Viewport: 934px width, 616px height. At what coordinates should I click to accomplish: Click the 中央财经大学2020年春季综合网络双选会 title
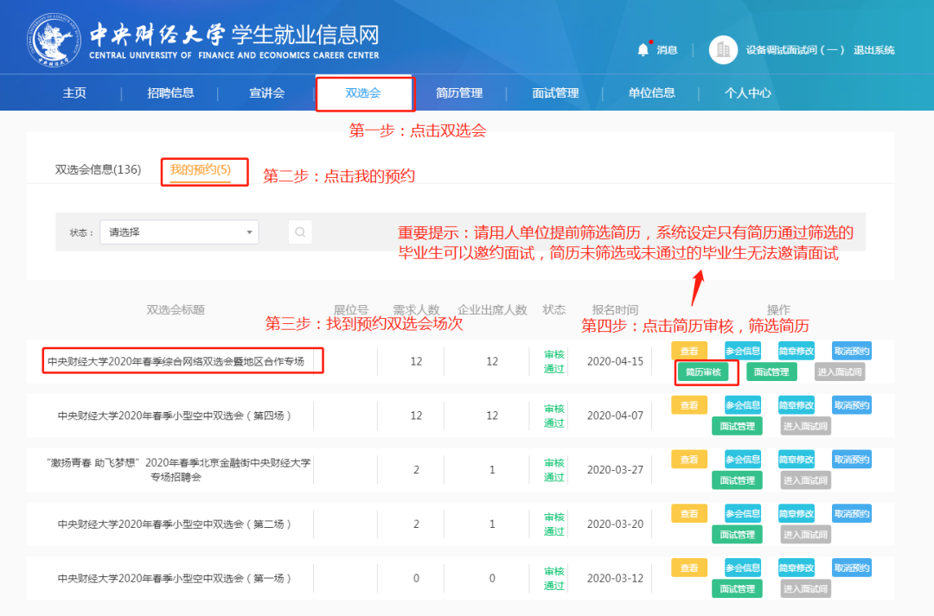(176, 361)
